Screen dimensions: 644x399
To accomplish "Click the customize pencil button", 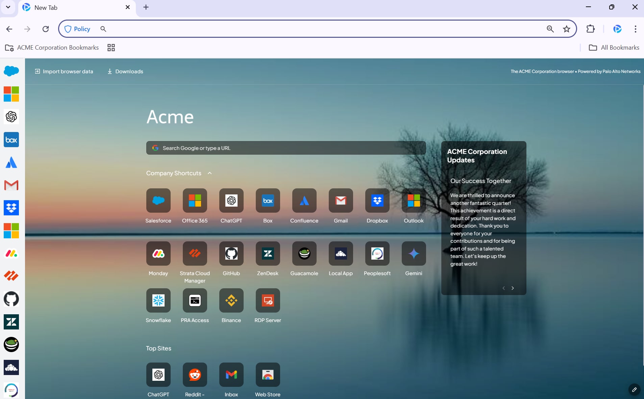I will 634,390.
